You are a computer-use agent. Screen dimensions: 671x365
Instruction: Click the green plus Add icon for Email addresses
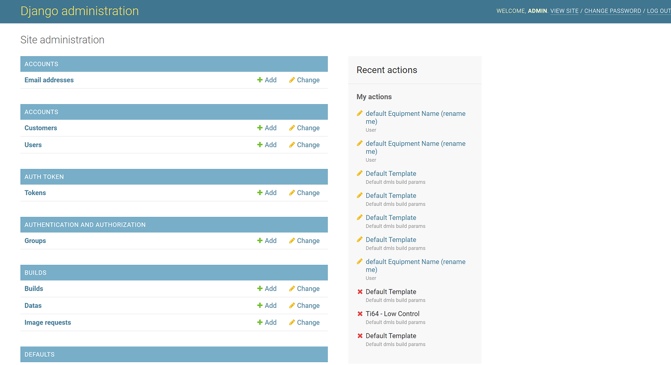point(260,80)
